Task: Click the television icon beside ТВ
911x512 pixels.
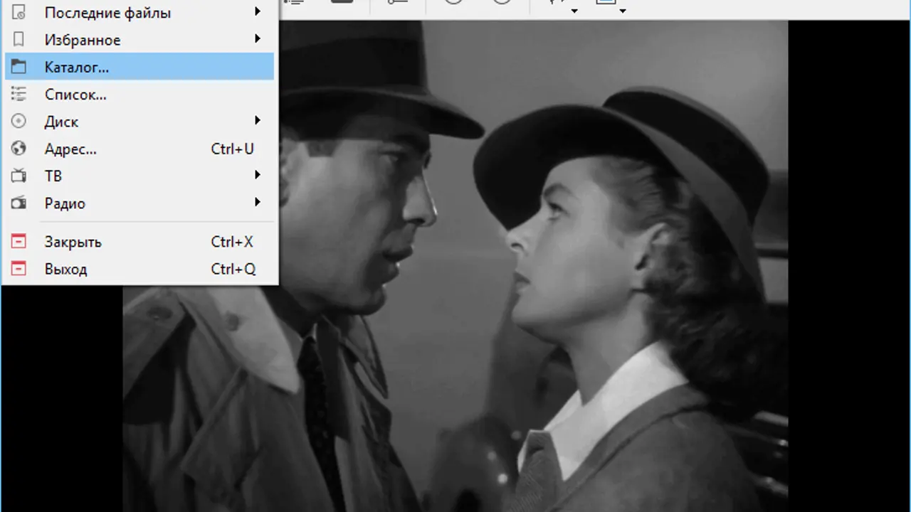Action: click(19, 176)
